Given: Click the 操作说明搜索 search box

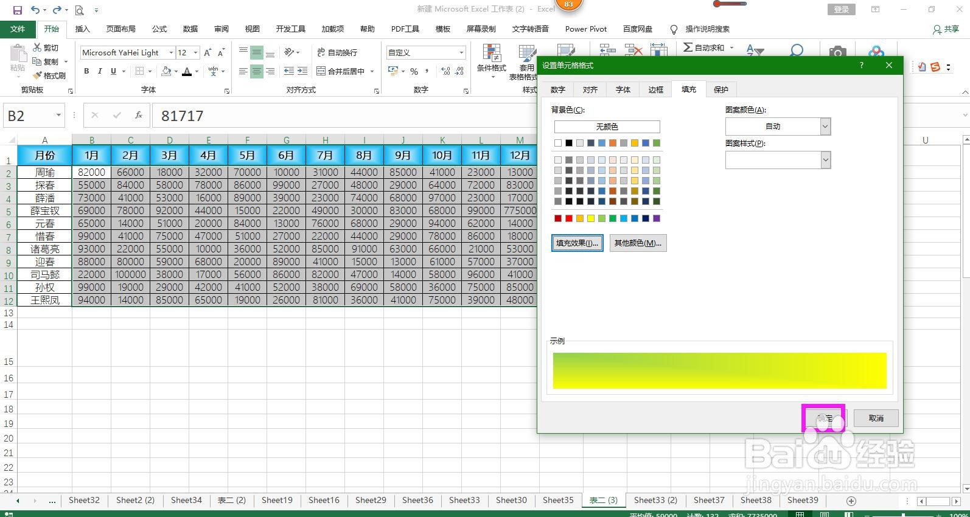Looking at the screenshot, I should (x=707, y=29).
